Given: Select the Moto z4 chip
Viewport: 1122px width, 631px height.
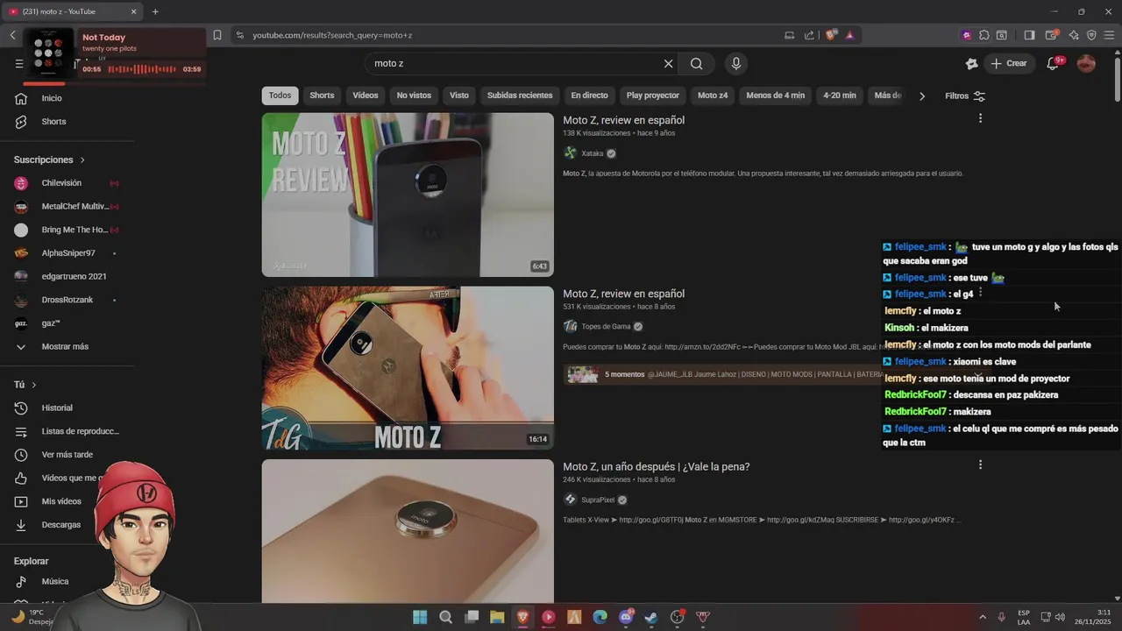Looking at the screenshot, I should coord(713,96).
